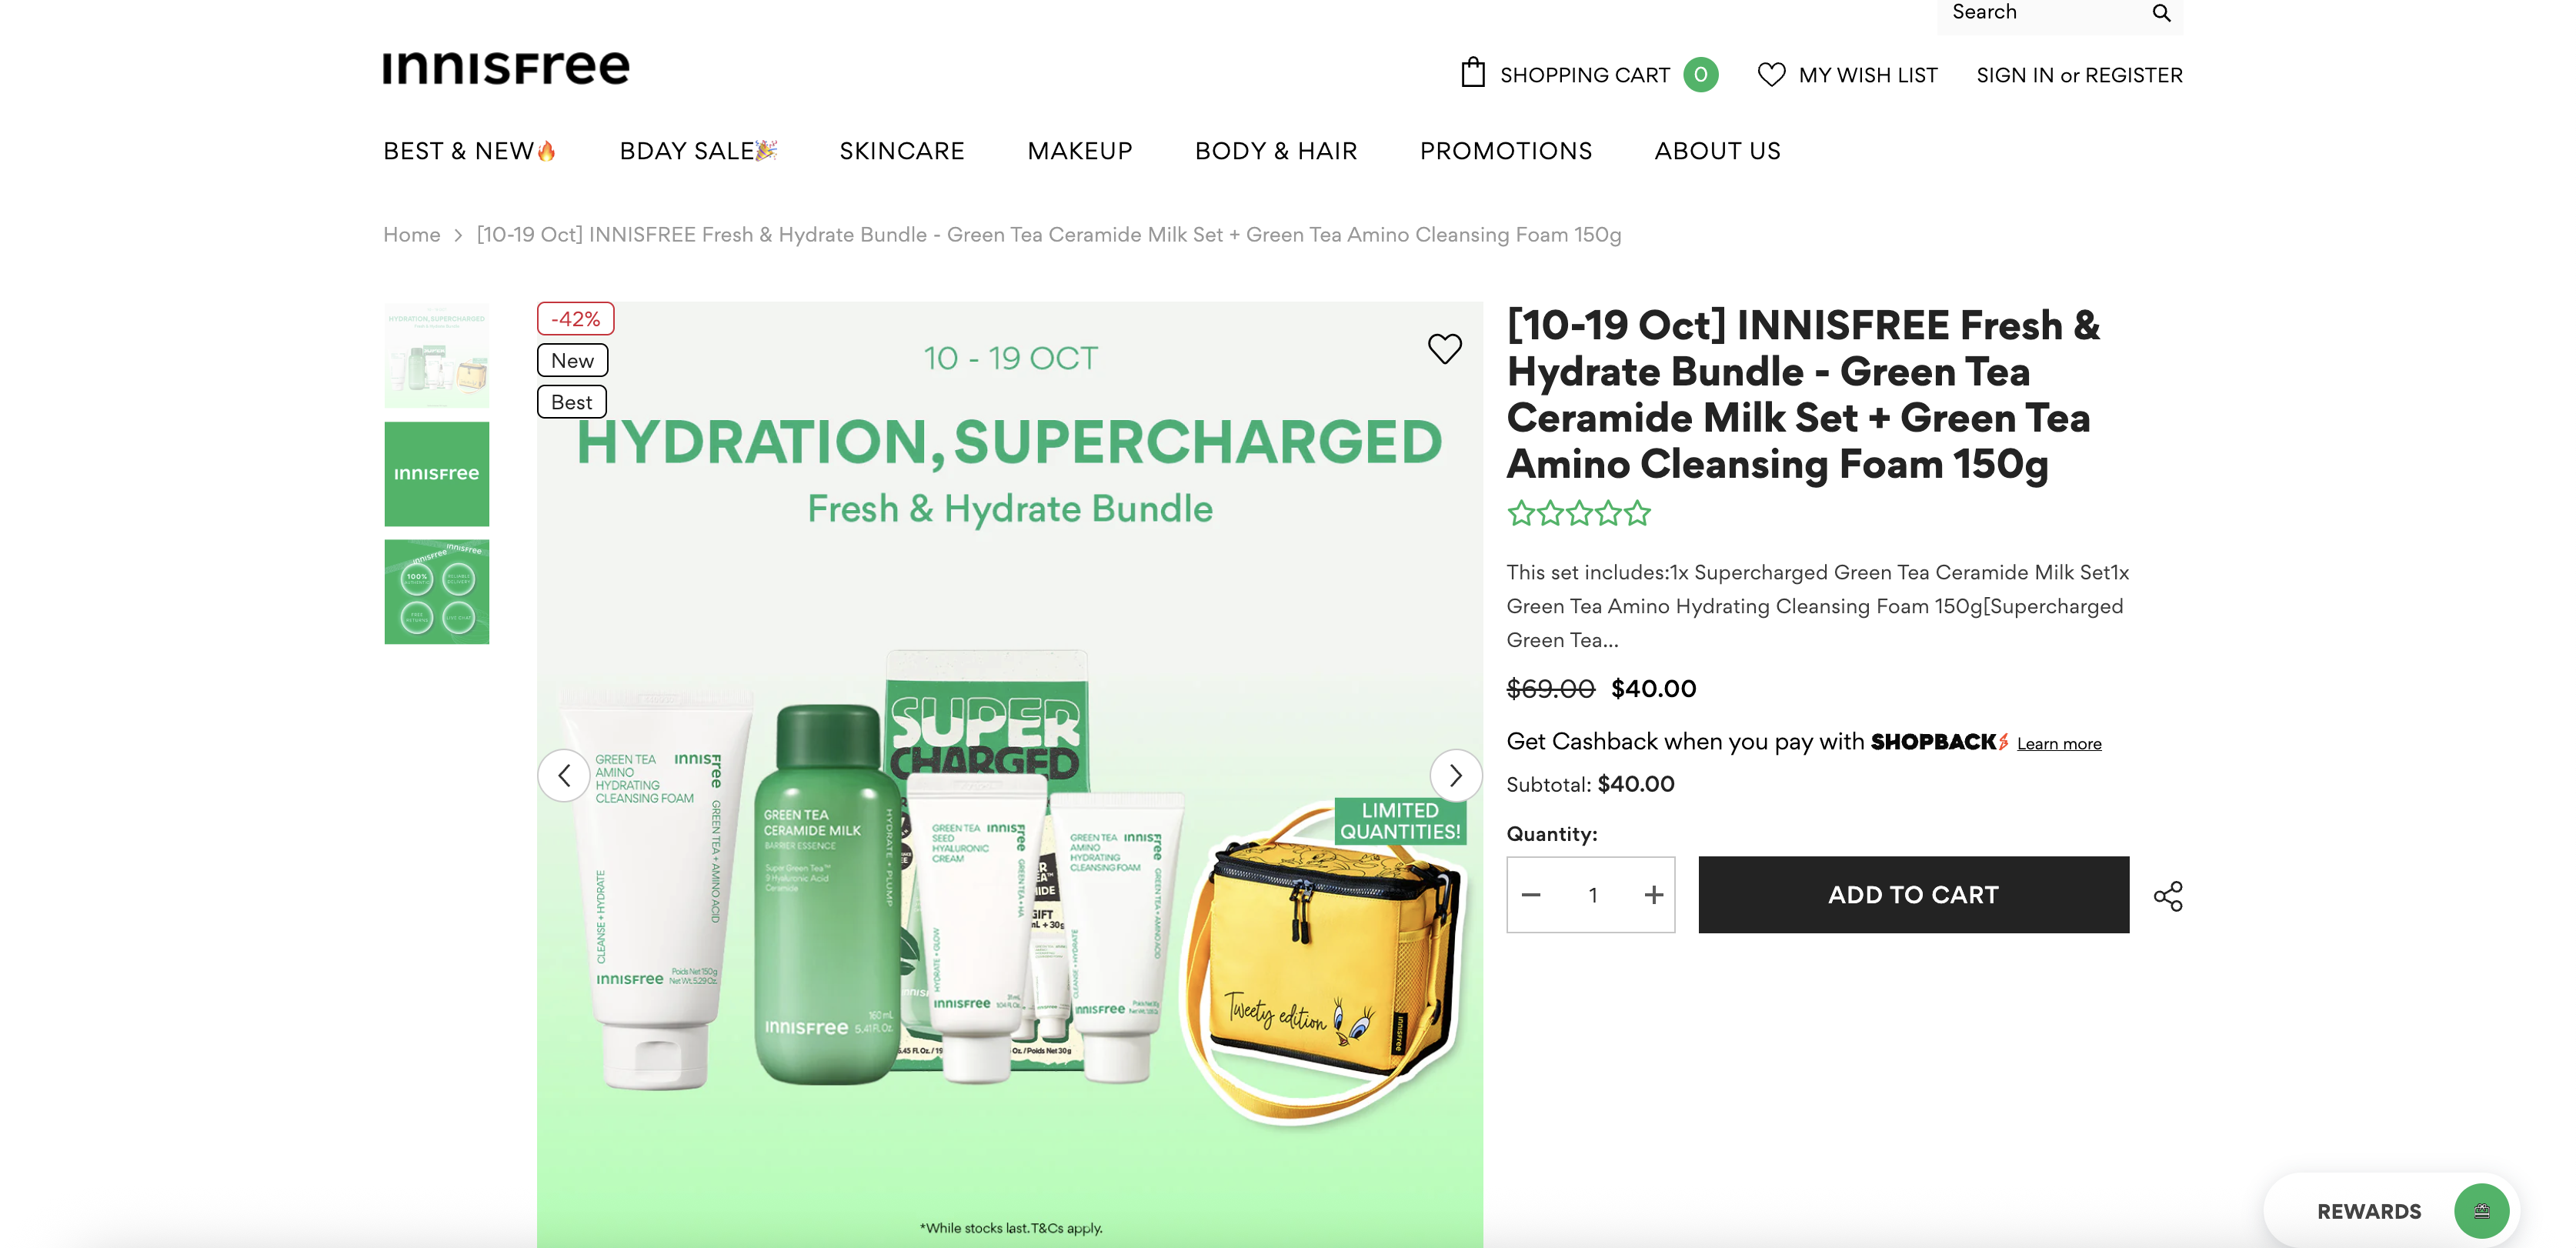Follow the ShopBack Learn more link
This screenshot has width=2576, height=1248.
(2058, 743)
